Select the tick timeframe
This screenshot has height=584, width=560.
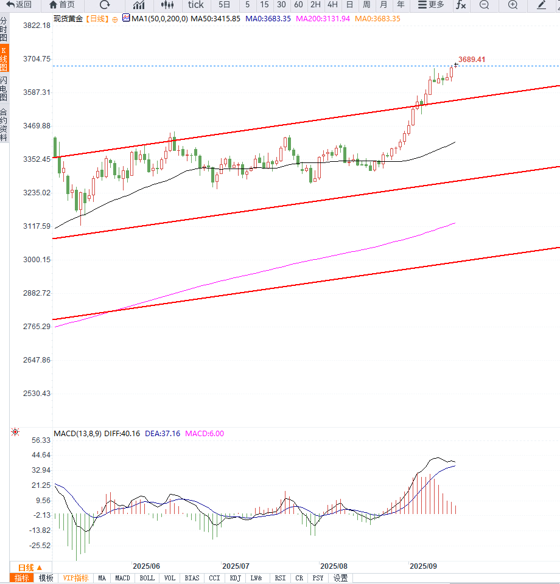[195, 5]
